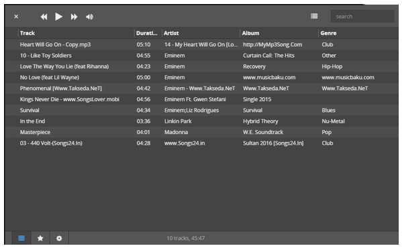
Task: Open settings with the gear icon
Action: pos(59,238)
